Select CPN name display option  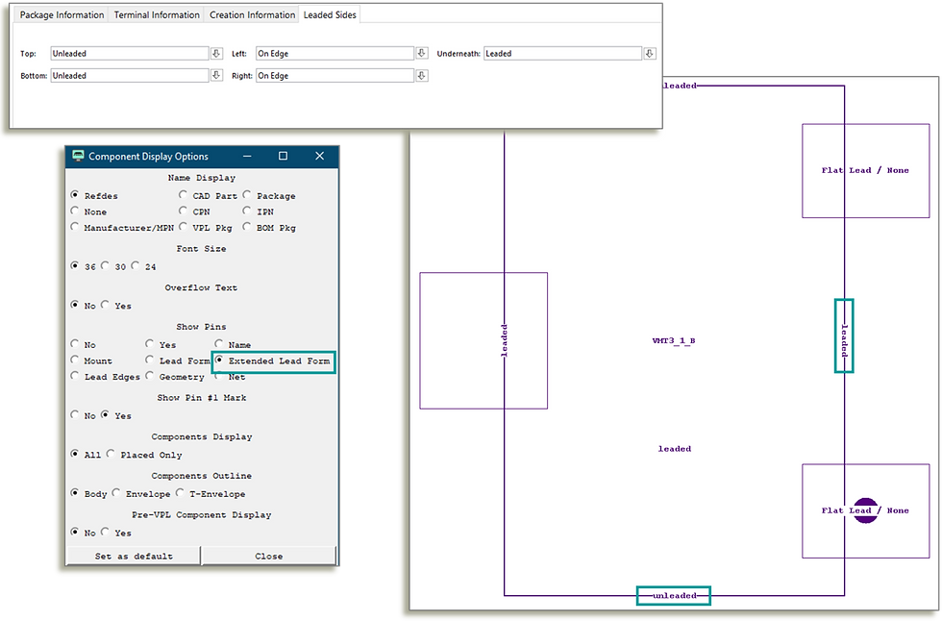click(x=183, y=211)
